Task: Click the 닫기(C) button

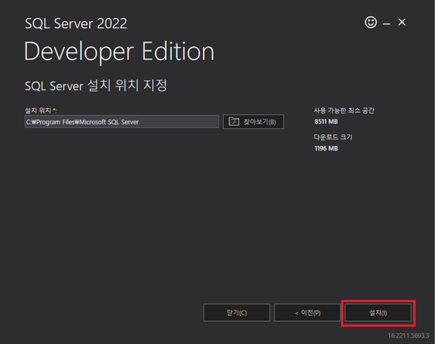Action: 236,313
